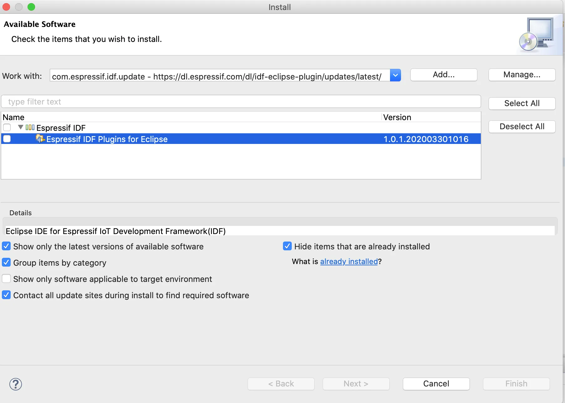Click the install wizard computer disc icon
The image size is (565, 403).
tap(536, 34)
